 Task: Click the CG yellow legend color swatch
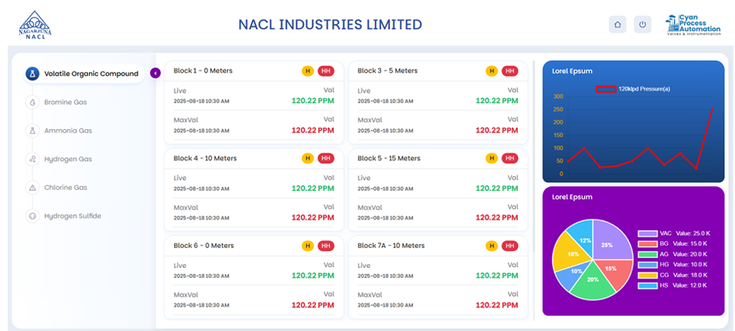pos(647,275)
